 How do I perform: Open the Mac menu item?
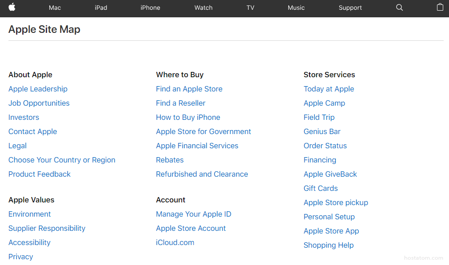point(55,8)
